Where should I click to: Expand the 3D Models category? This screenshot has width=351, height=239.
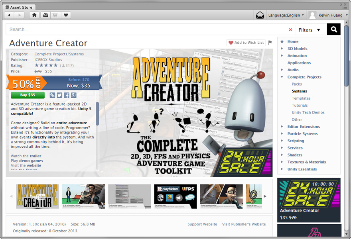coord(282,49)
